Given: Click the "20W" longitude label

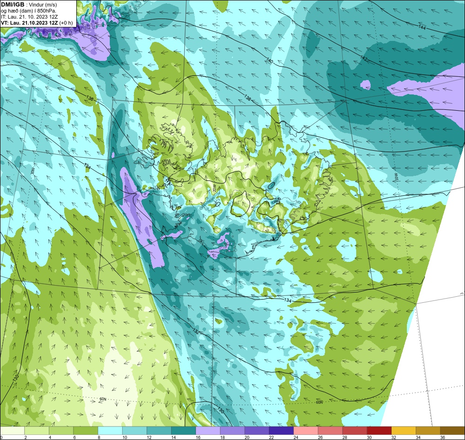Looking at the screenshot, I should 214,187.
